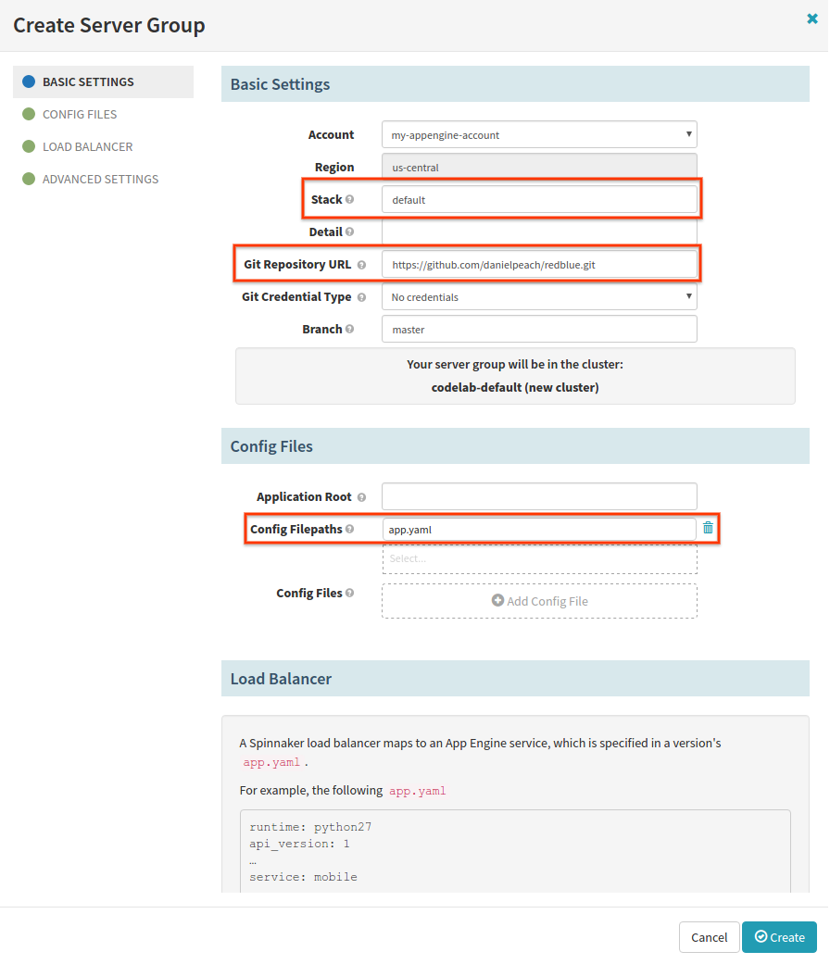Navigate to the CONFIG FILES section

[x=80, y=114]
